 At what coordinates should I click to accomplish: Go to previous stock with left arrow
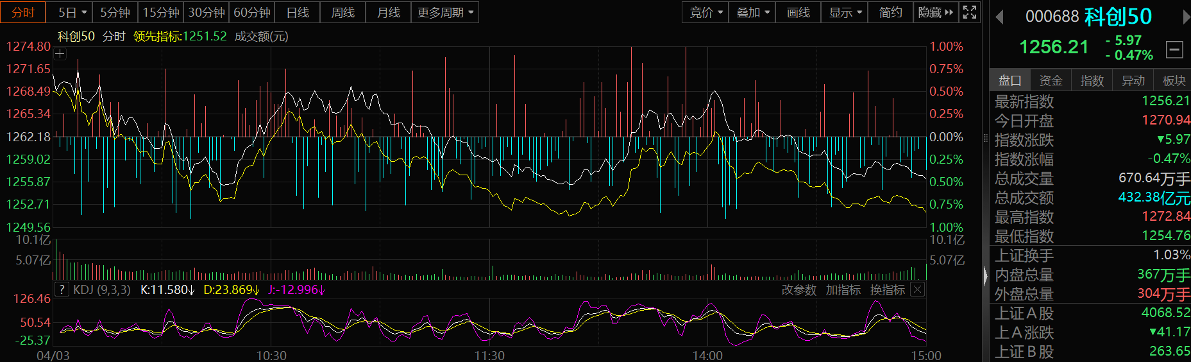click(x=999, y=17)
